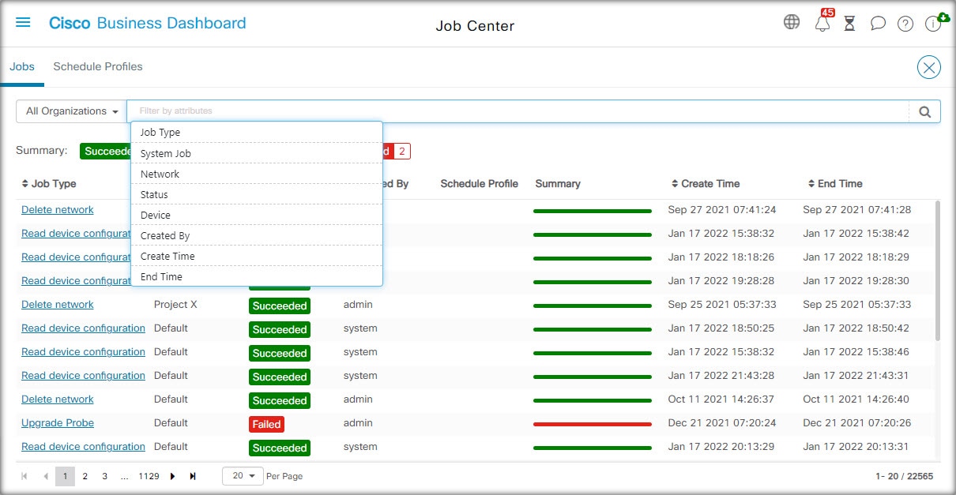Sort by Create Time column
This screenshot has width=956, height=495.
705,184
